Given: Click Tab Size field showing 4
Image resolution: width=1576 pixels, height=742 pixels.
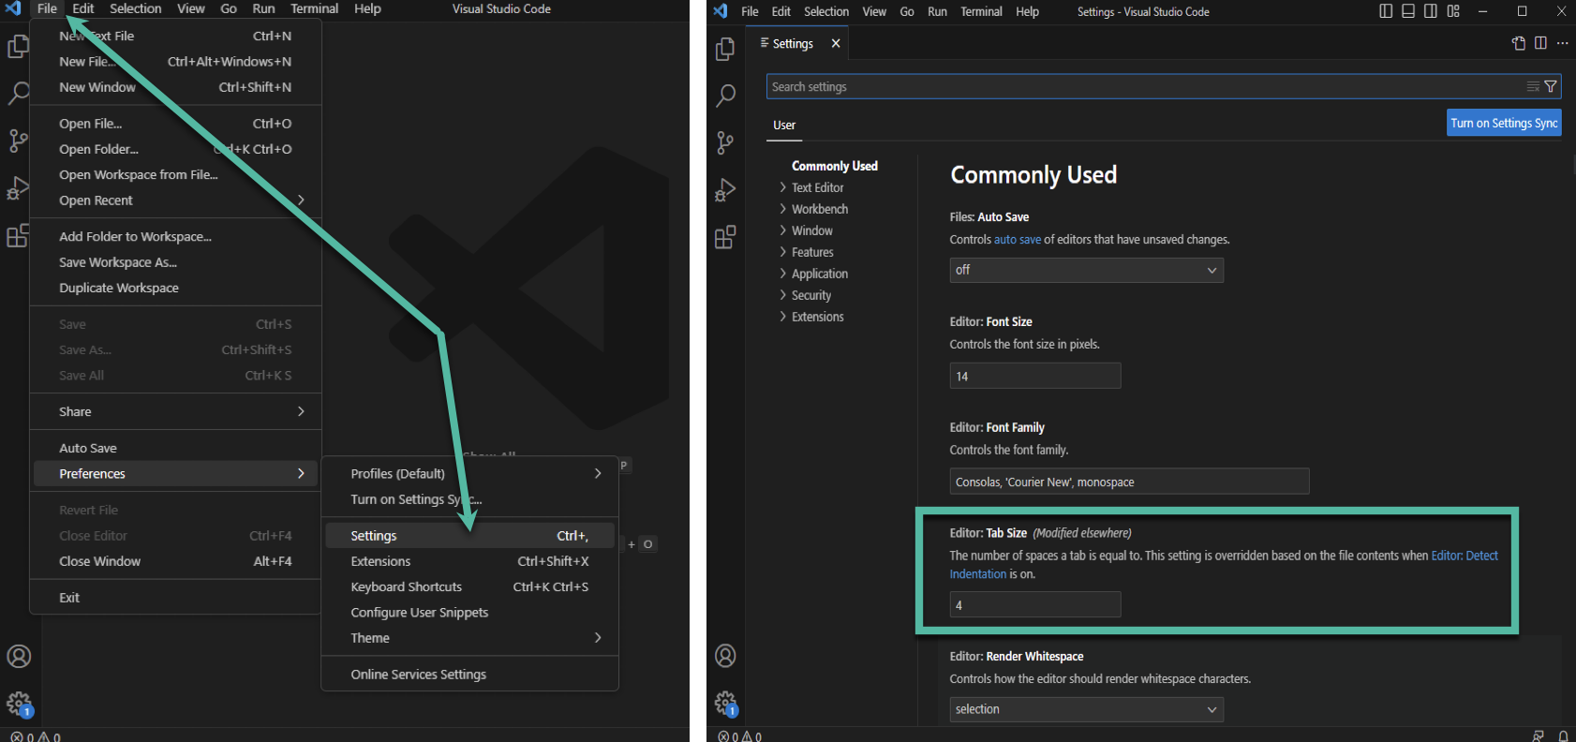Looking at the screenshot, I should [x=1034, y=605].
